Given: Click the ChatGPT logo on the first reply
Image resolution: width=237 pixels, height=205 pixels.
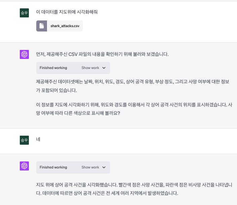Looking at the screenshot, I should [25, 54].
